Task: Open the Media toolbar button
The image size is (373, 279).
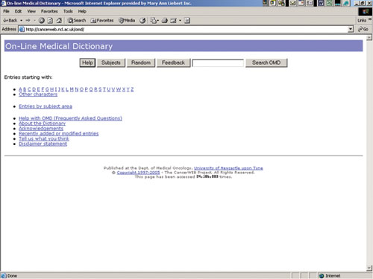Action: tap(127, 20)
